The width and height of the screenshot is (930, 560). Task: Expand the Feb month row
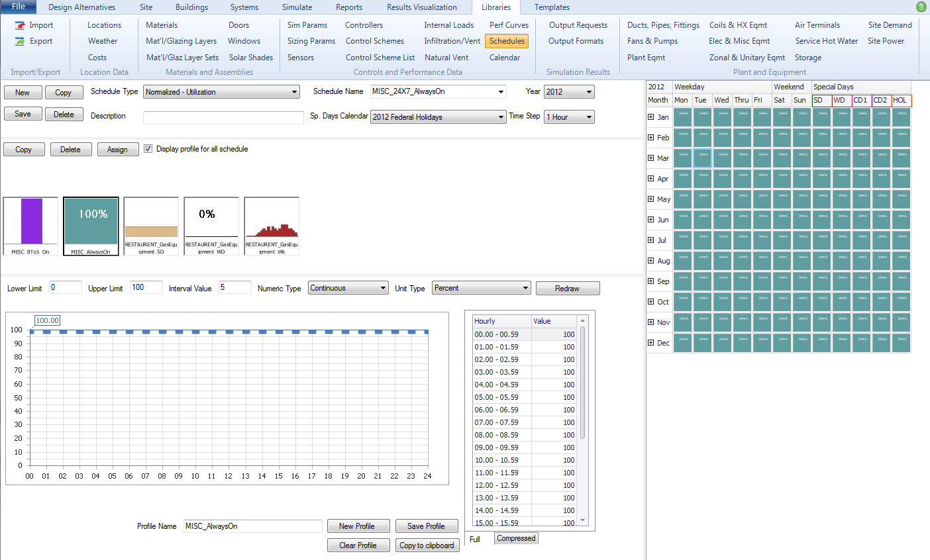point(650,138)
